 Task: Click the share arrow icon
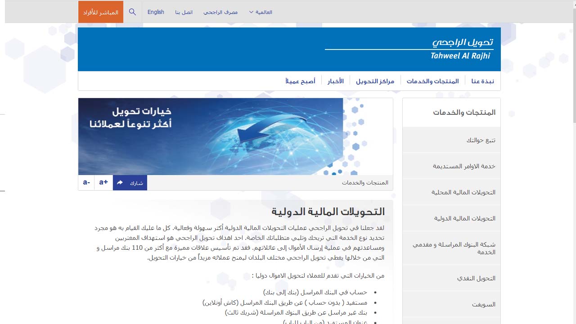(120, 183)
